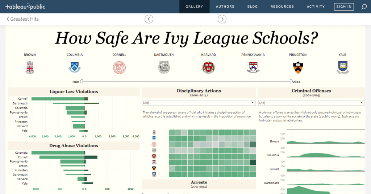Click the 2001 year slider handle
The height and width of the screenshot is (194, 371).
pos(82,82)
